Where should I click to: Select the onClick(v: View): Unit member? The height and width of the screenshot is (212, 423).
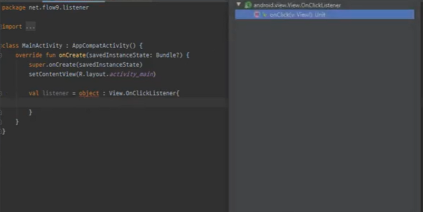click(x=324, y=15)
